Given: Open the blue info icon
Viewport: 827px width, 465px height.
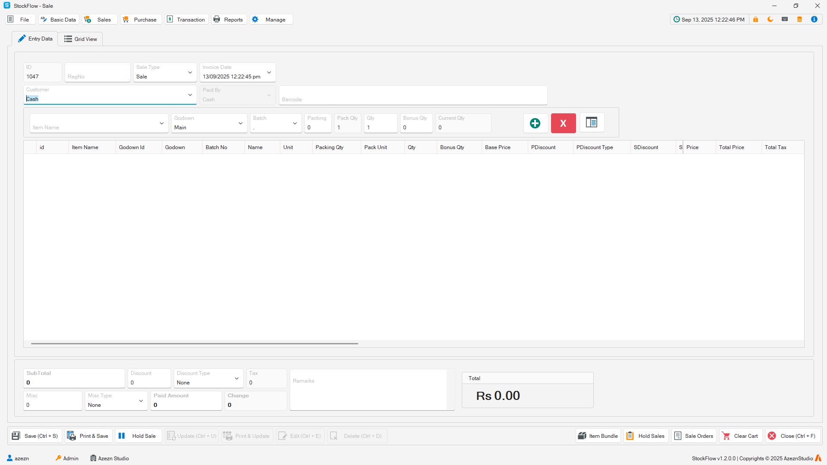Looking at the screenshot, I should tap(814, 19).
